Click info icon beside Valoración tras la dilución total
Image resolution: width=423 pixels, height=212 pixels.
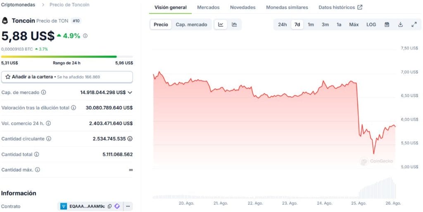tap(74, 107)
